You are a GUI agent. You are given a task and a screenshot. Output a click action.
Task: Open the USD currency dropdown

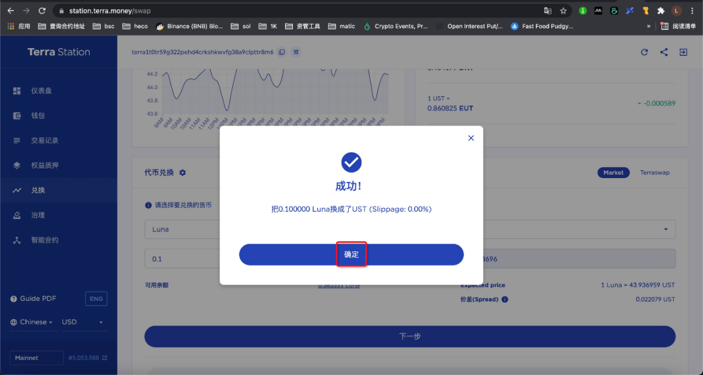(x=83, y=322)
